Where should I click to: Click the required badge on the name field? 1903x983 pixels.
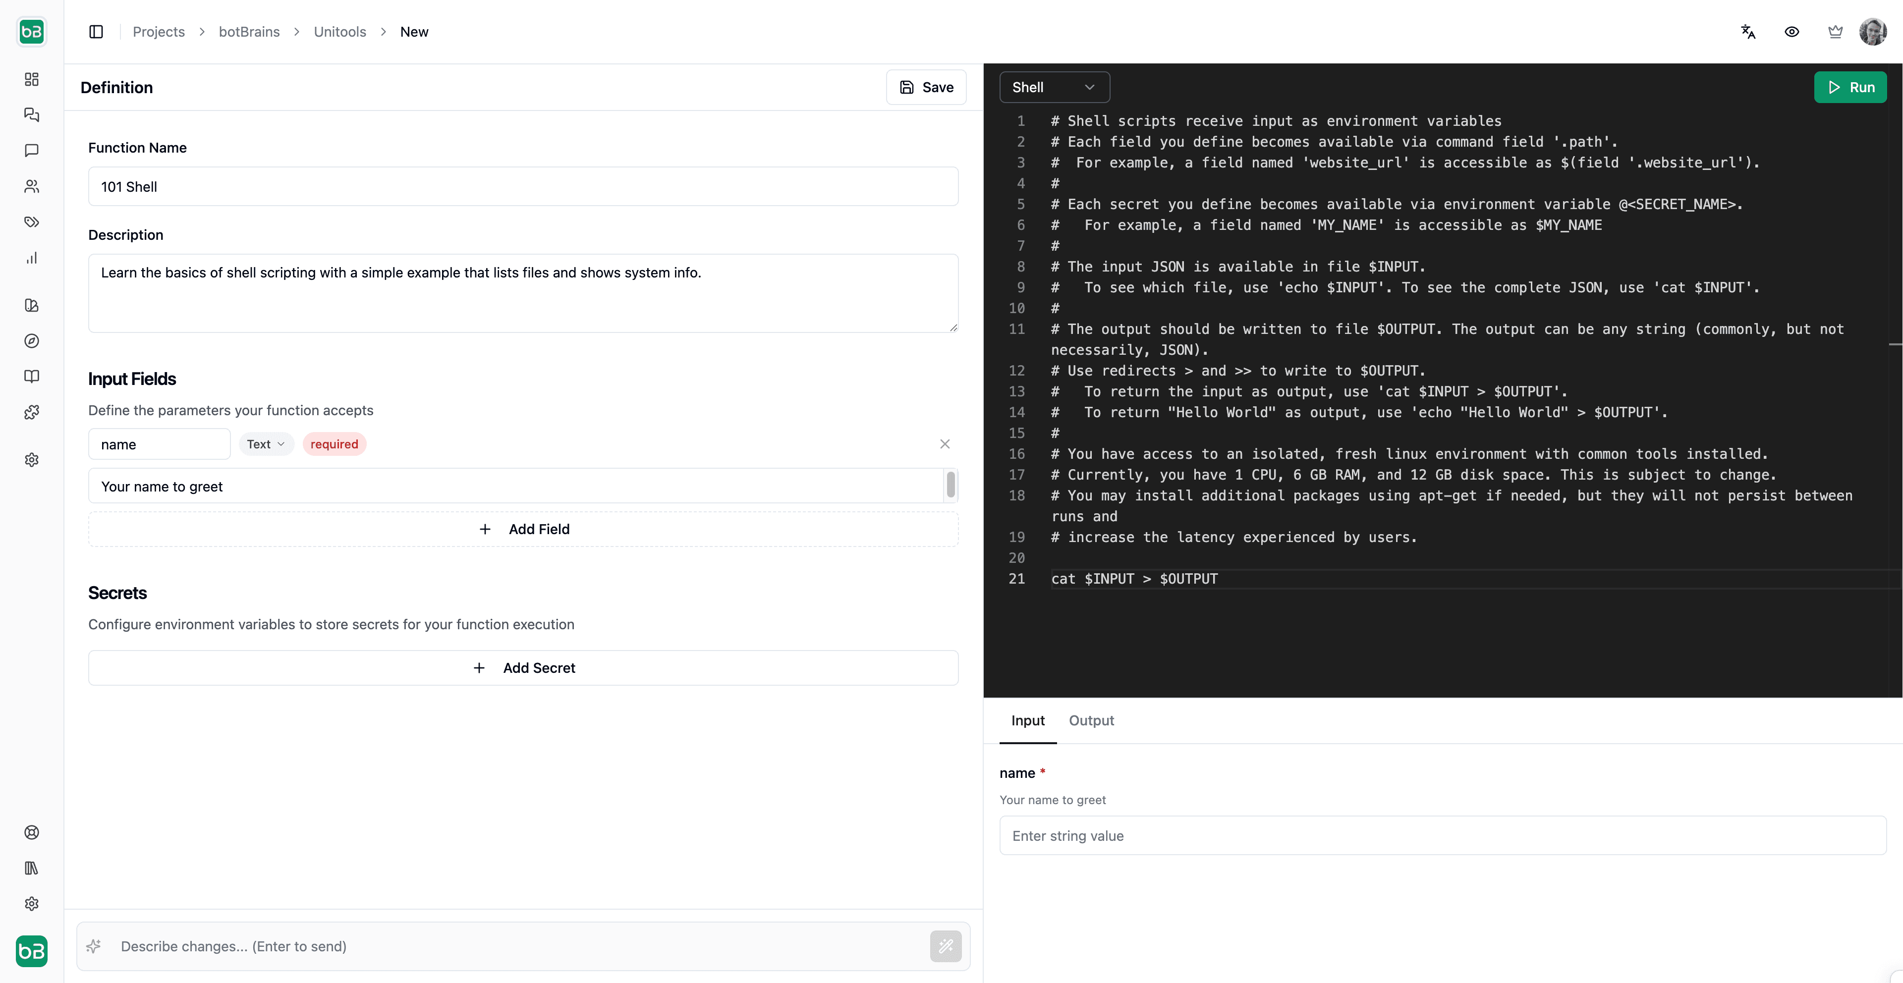point(334,444)
